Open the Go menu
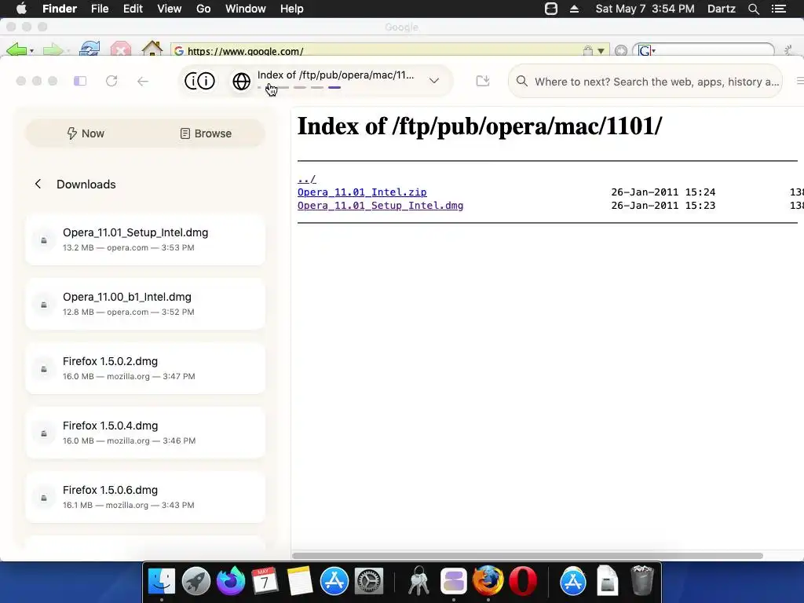The height and width of the screenshot is (603, 804). coord(203,9)
